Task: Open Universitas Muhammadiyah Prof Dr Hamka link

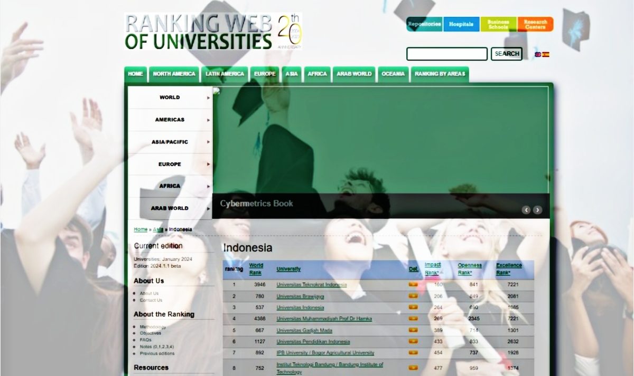Action: (x=324, y=319)
